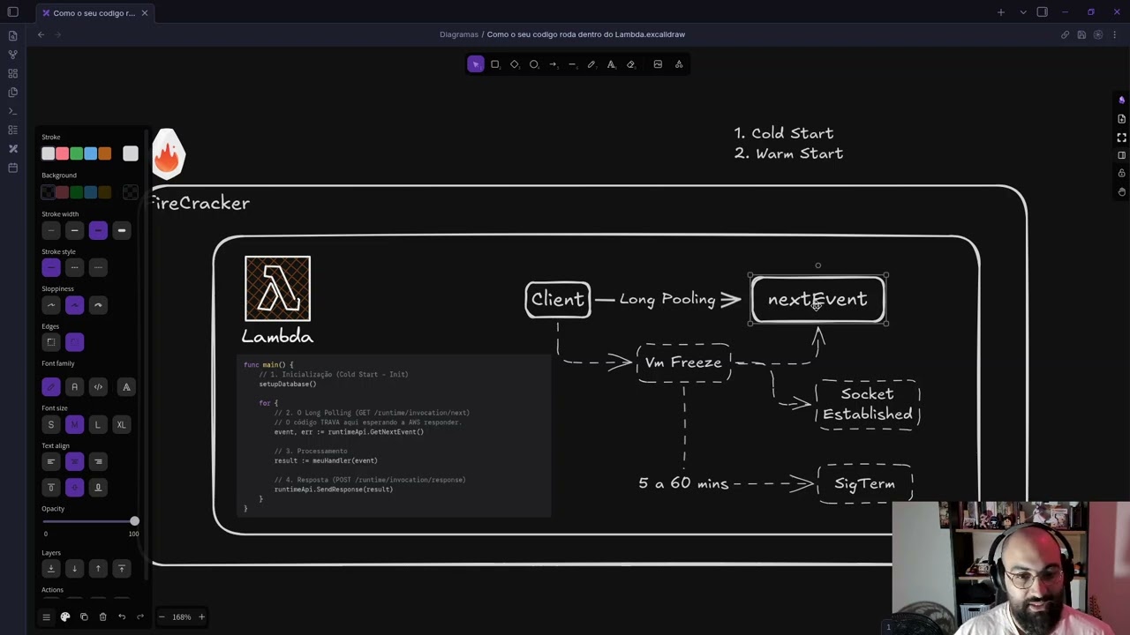
Task: Align text to the left
Action: [x=51, y=461]
